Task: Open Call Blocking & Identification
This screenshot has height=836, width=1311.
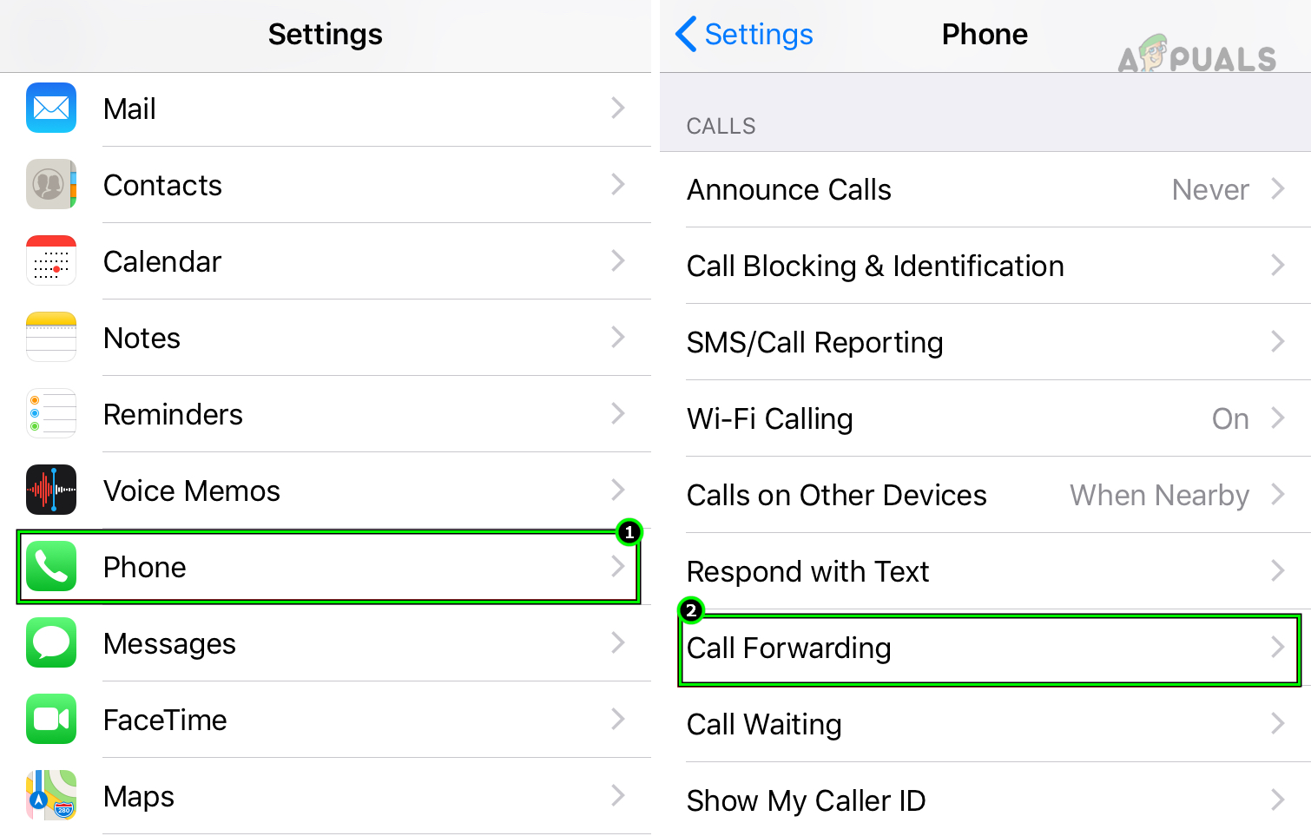Action: tap(985, 266)
